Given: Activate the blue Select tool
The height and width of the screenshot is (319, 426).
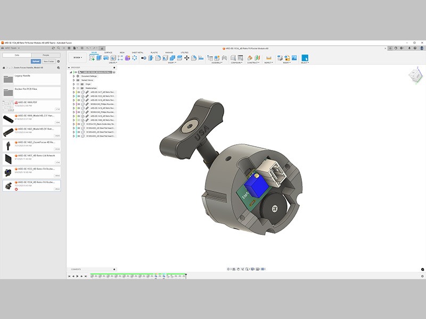Looking at the screenshot, I should pos(305,58).
